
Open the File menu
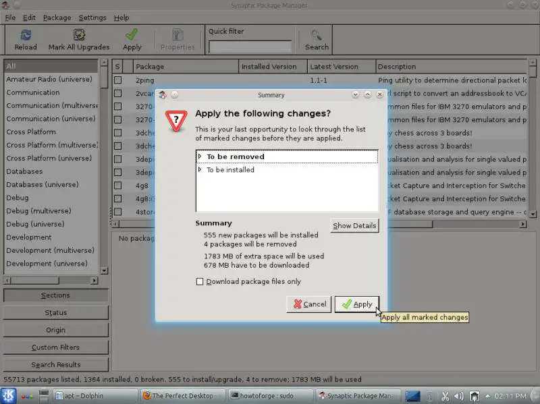tap(10, 18)
